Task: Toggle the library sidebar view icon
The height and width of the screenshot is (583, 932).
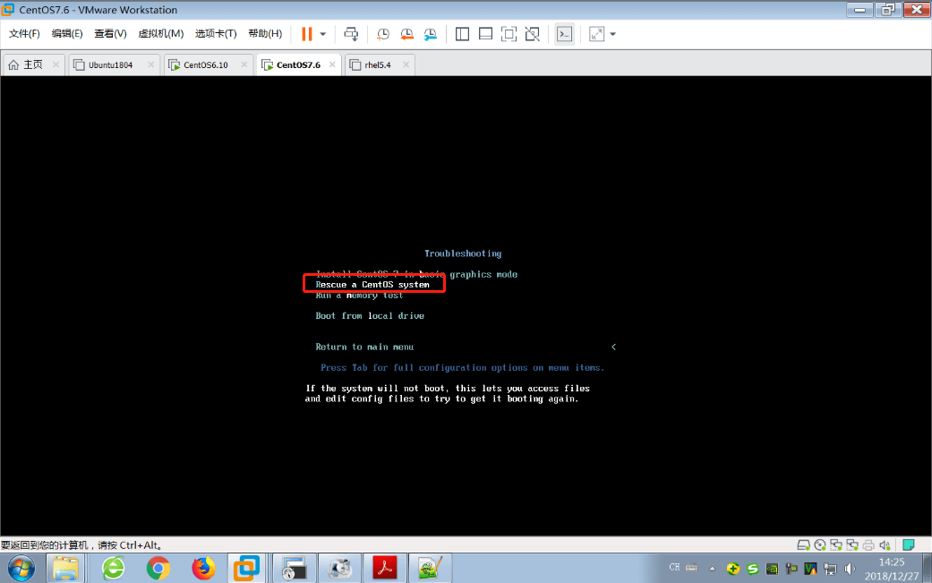Action: point(462,34)
